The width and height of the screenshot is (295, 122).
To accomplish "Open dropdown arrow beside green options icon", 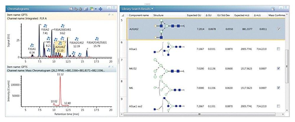I will pyautogui.click(x=96, y=9).
